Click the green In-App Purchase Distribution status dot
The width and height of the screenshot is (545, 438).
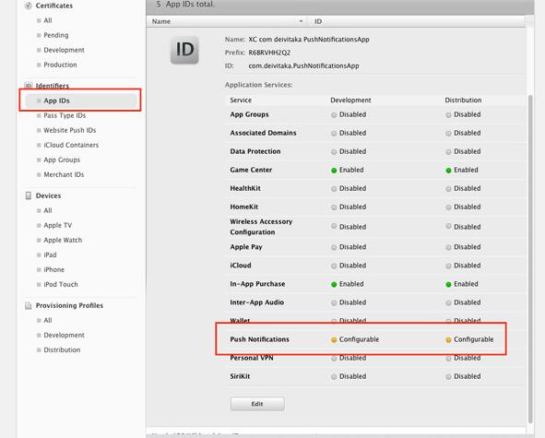[448, 284]
